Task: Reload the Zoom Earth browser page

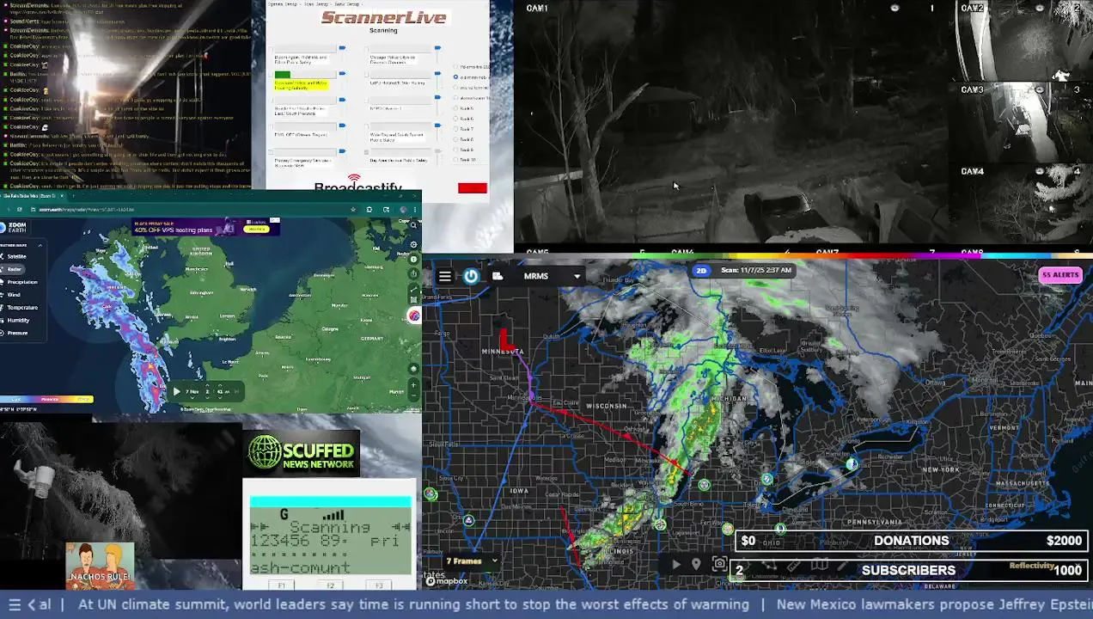Action: tap(20, 209)
